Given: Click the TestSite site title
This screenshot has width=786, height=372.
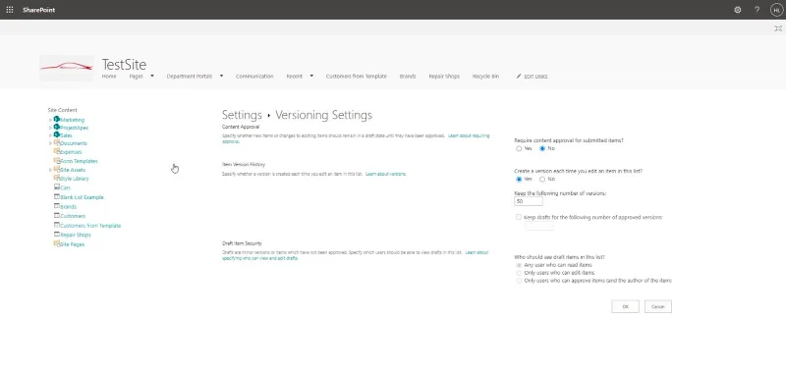Looking at the screenshot, I should coord(125,64).
